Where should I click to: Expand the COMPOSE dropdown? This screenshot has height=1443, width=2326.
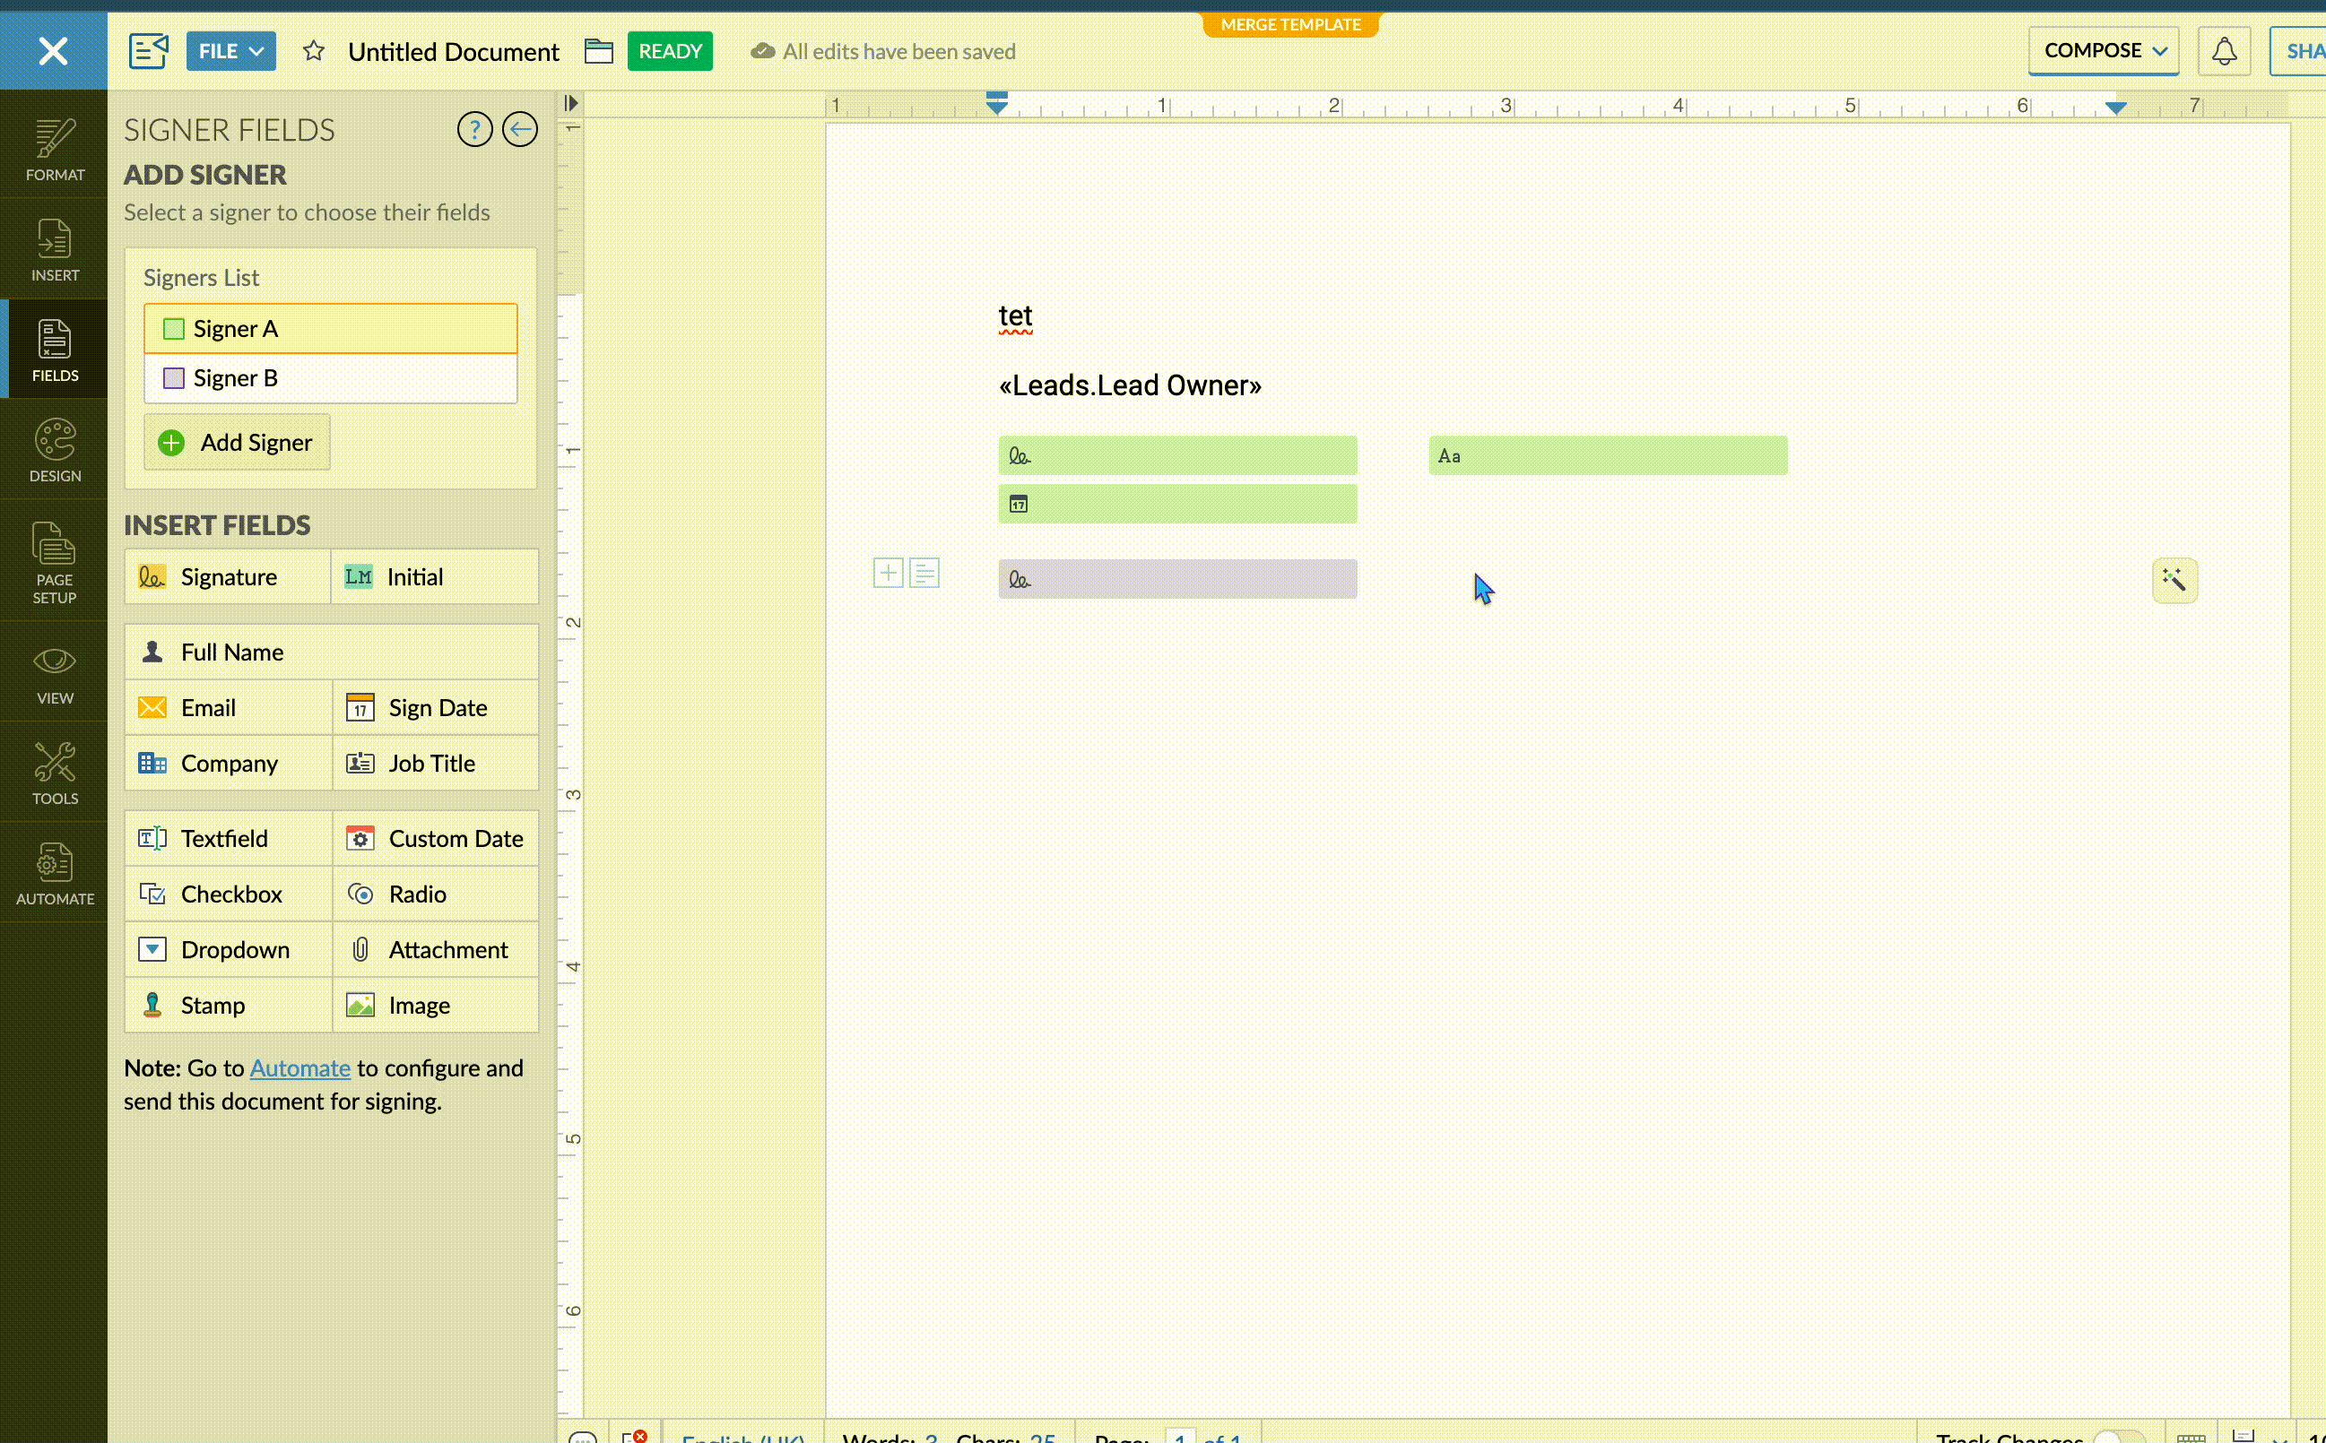(2104, 52)
